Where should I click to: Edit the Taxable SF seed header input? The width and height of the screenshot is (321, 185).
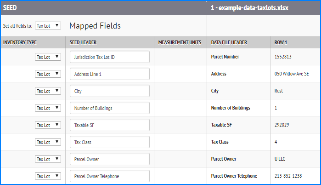tap(110, 125)
